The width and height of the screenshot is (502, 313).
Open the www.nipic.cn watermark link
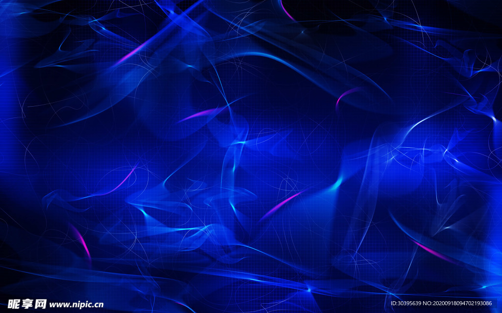76,304
